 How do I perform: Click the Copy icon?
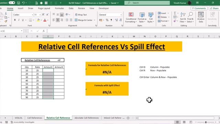point(6,17)
